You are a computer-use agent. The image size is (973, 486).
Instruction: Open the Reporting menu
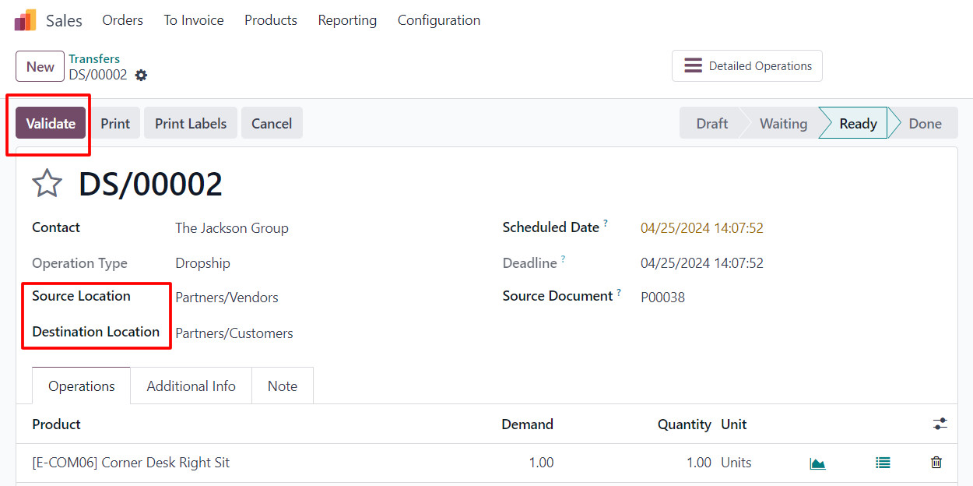[x=347, y=20]
